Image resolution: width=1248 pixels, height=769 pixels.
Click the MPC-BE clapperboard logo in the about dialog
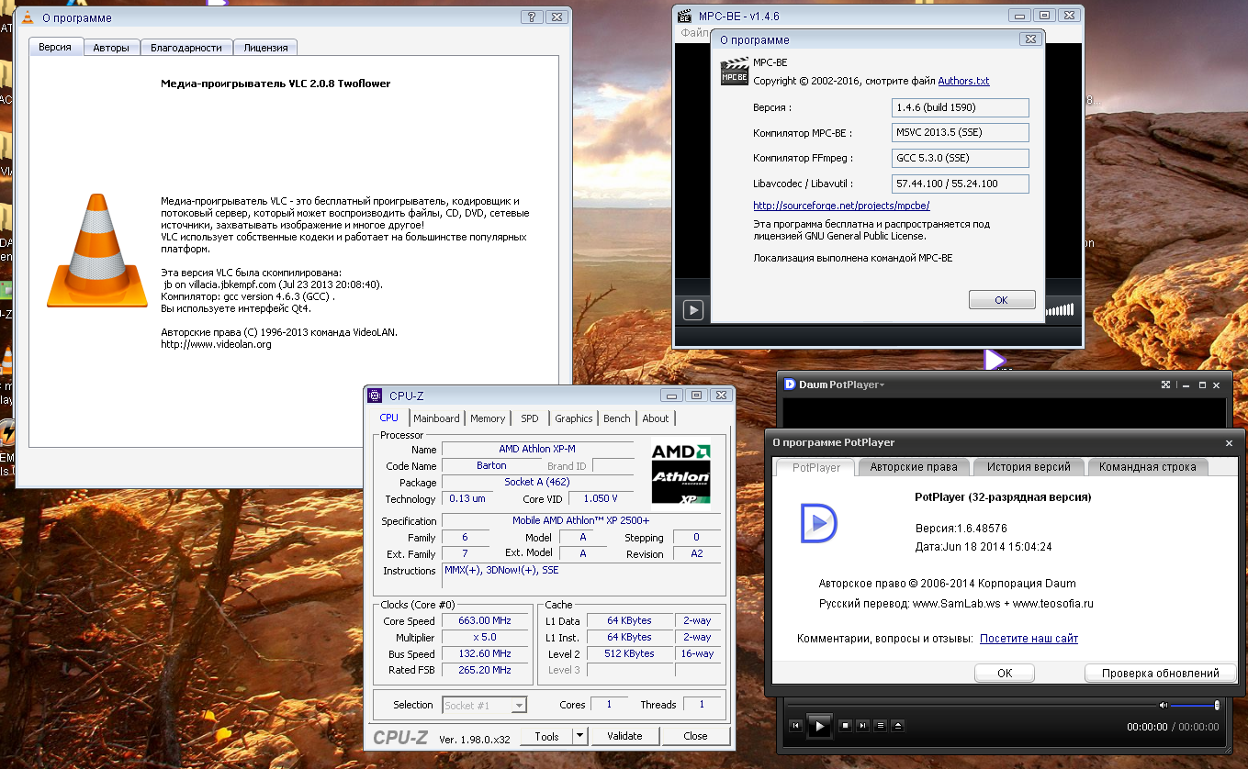click(734, 72)
